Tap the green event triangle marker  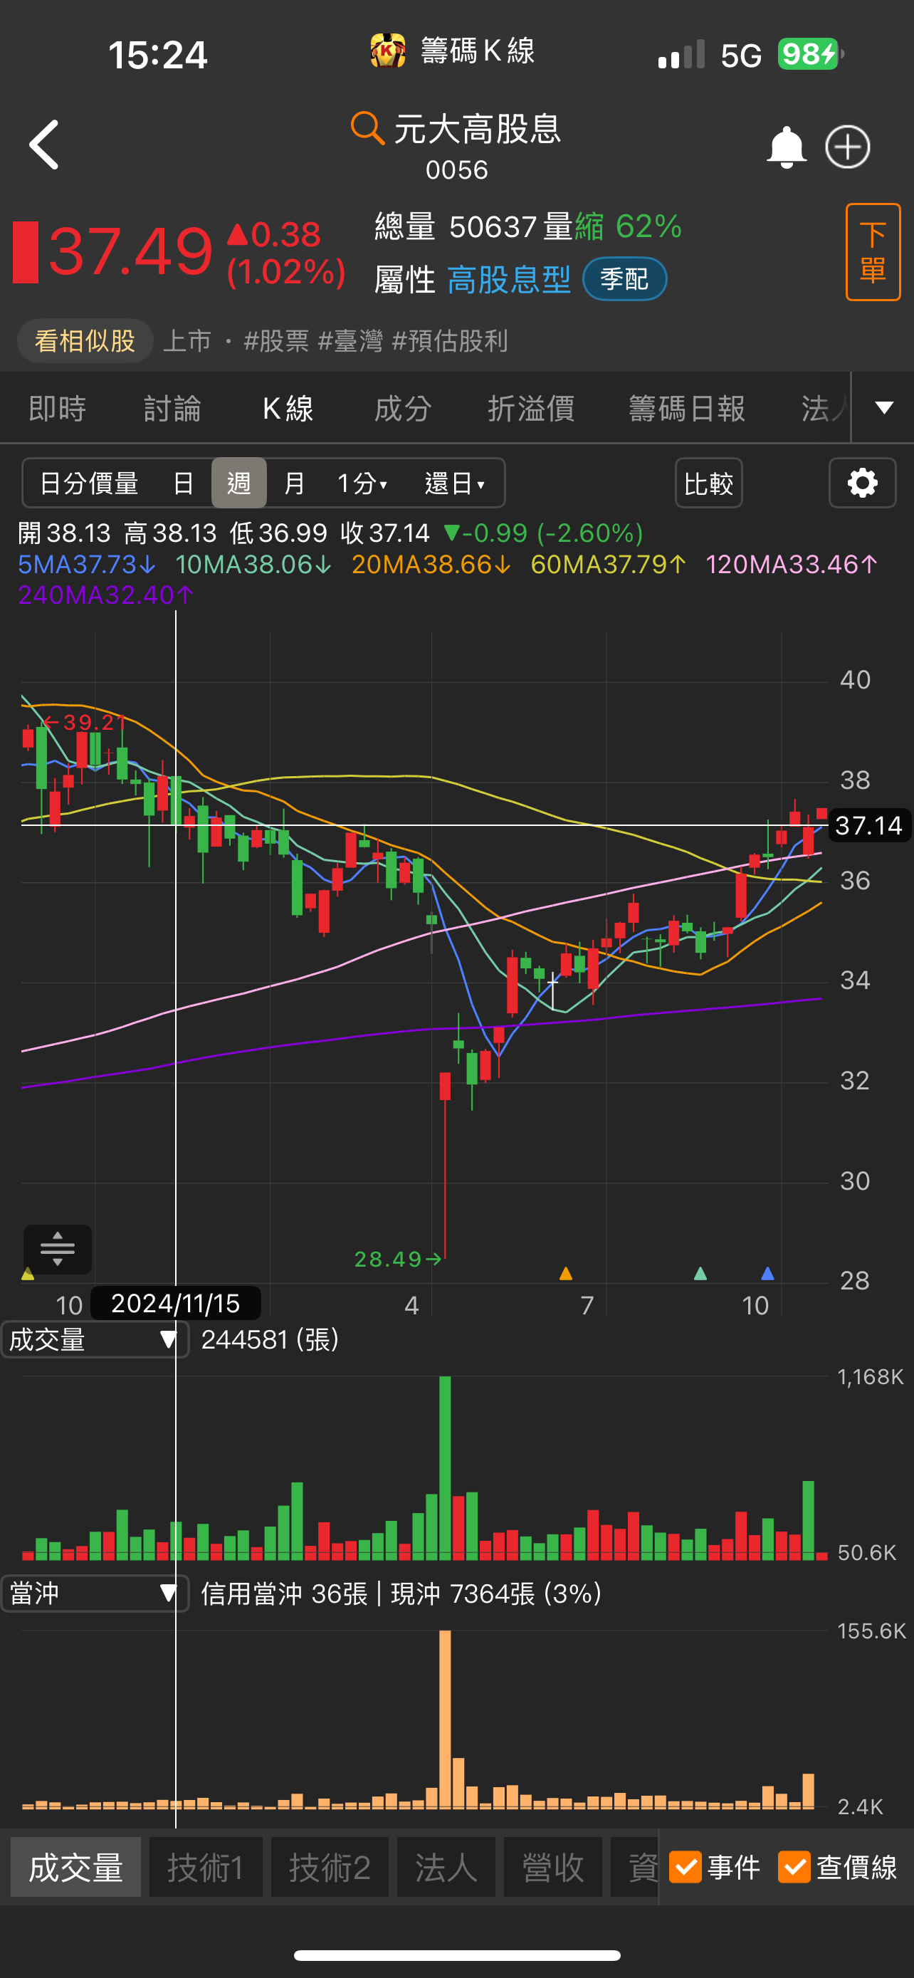700,1273
